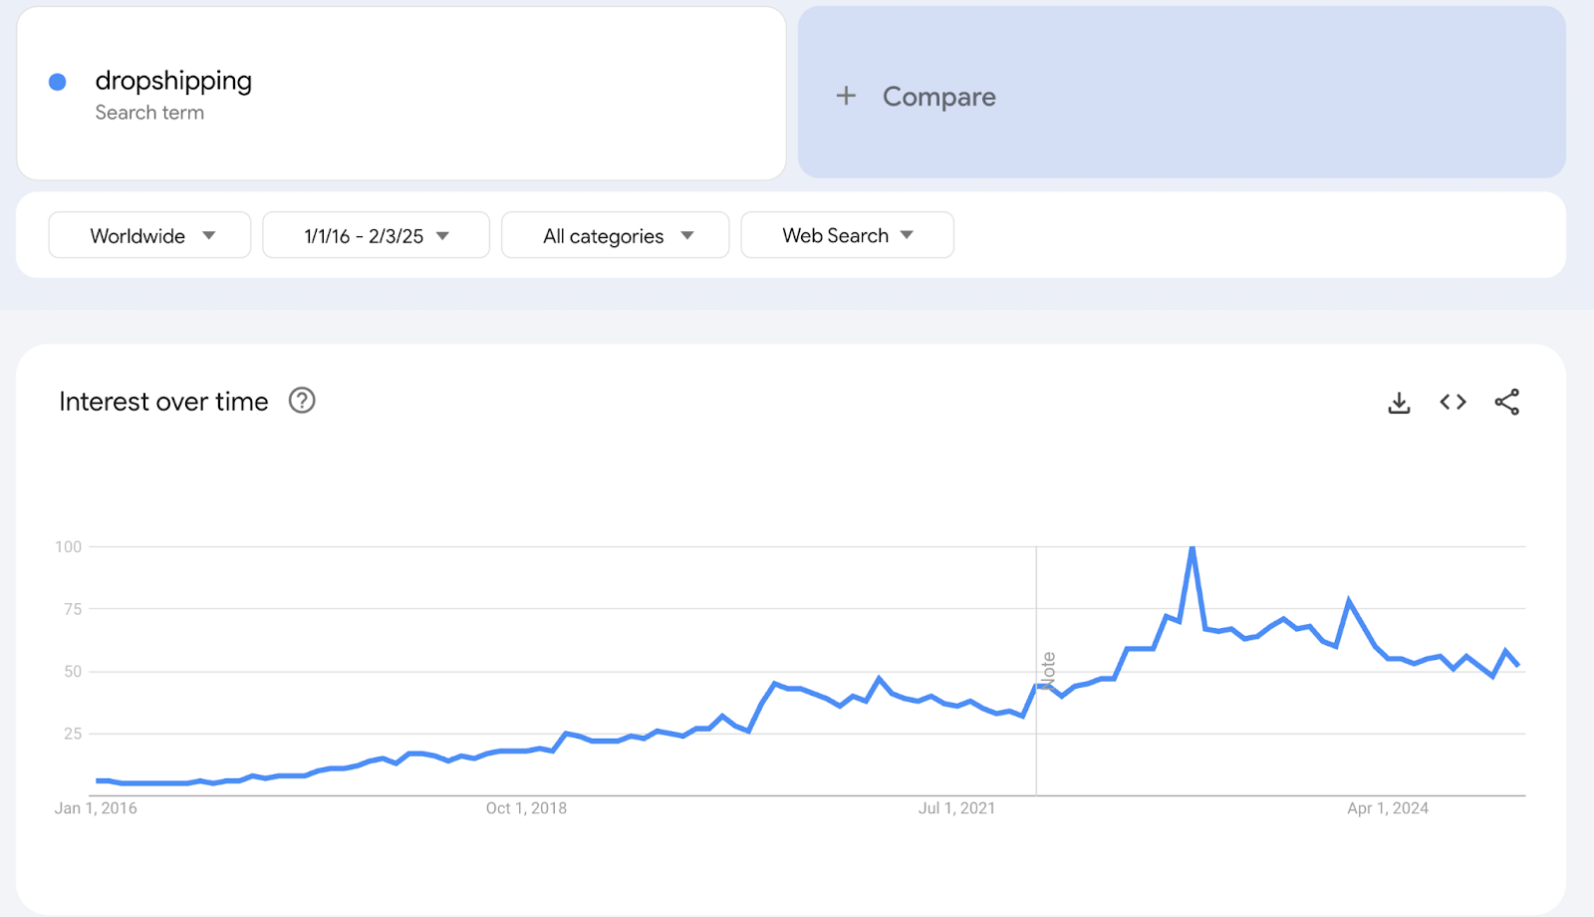
Task: Click the Web Search dropdown chevron
Action: point(906,235)
